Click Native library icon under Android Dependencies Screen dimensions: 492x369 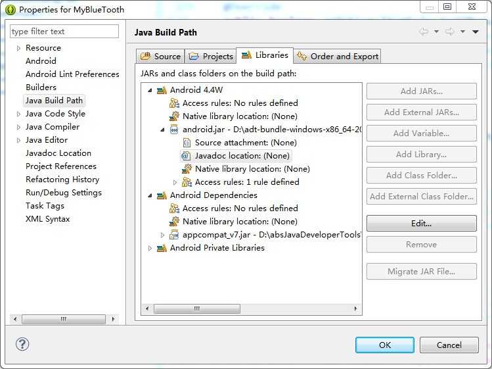(x=174, y=222)
